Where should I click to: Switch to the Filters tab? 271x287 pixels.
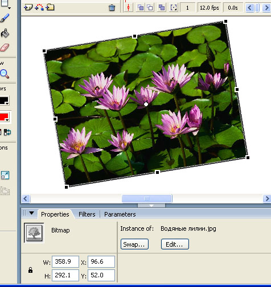coord(87,214)
